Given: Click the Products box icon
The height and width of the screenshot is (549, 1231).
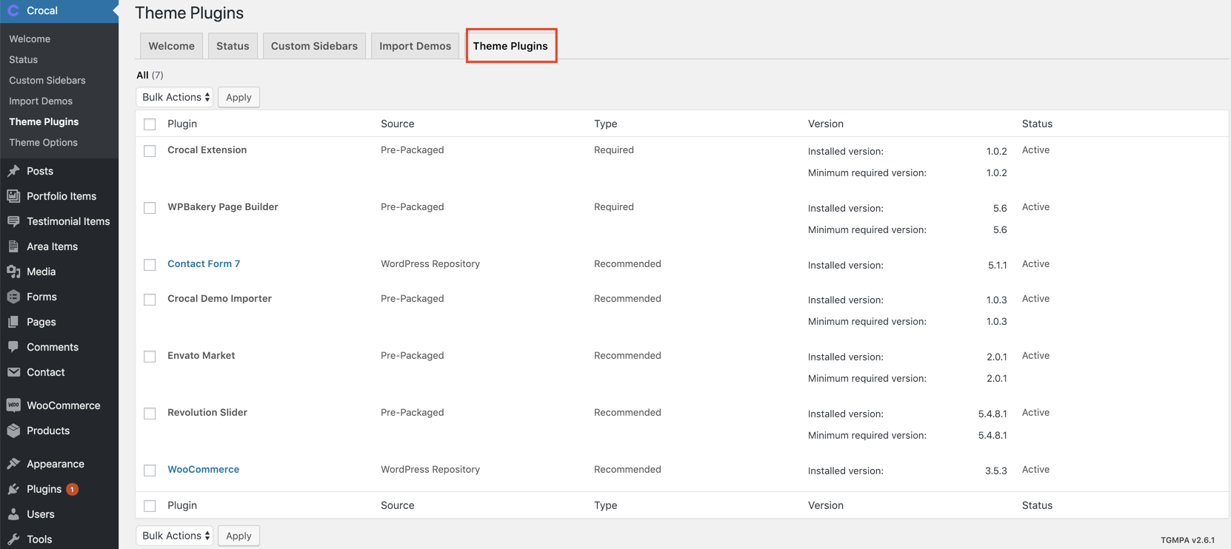Looking at the screenshot, I should point(13,431).
